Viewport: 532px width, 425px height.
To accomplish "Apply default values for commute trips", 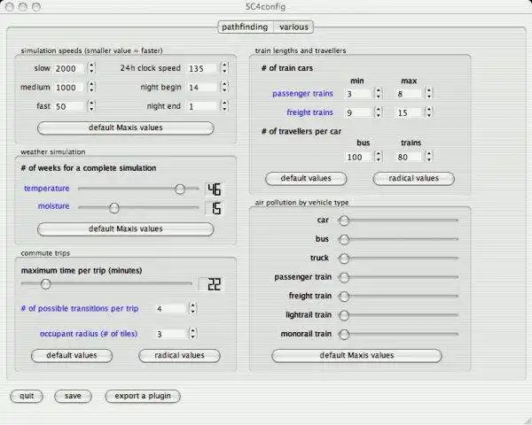I will coord(72,356).
